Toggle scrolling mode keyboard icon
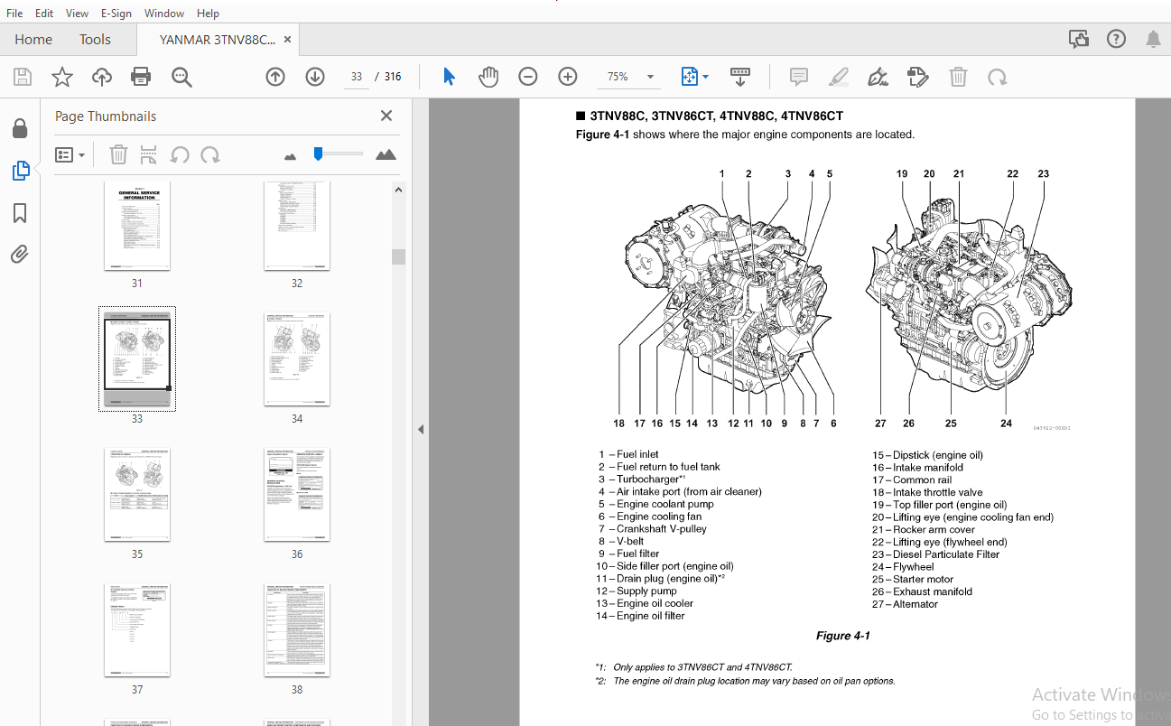This screenshot has width=1171, height=726. coord(740,77)
